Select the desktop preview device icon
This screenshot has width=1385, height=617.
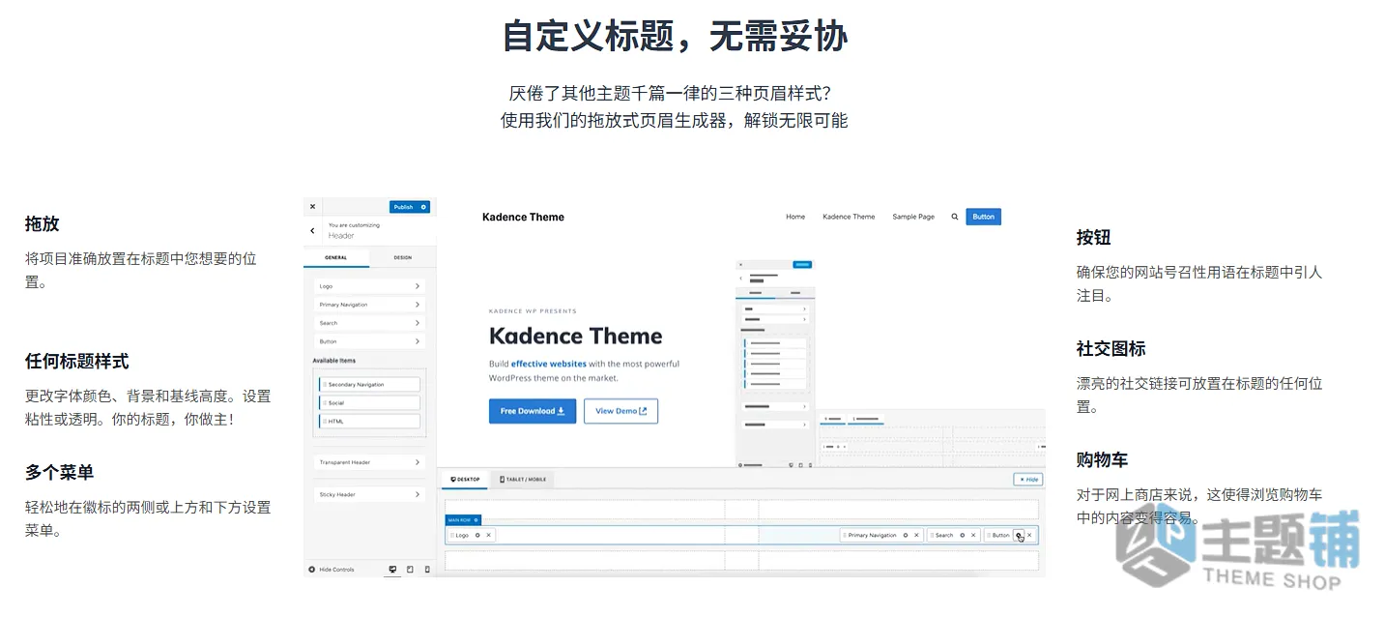tap(392, 570)
